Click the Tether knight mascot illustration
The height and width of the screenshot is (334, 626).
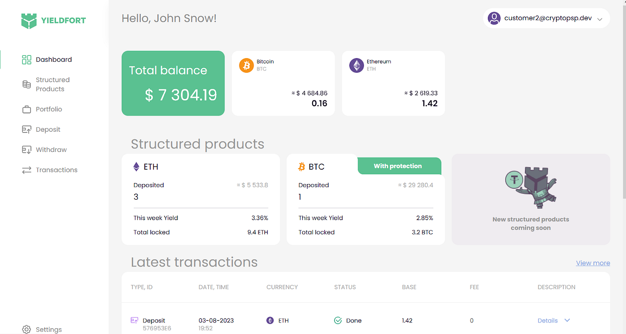pyautogui.click(x=531, y=187)
